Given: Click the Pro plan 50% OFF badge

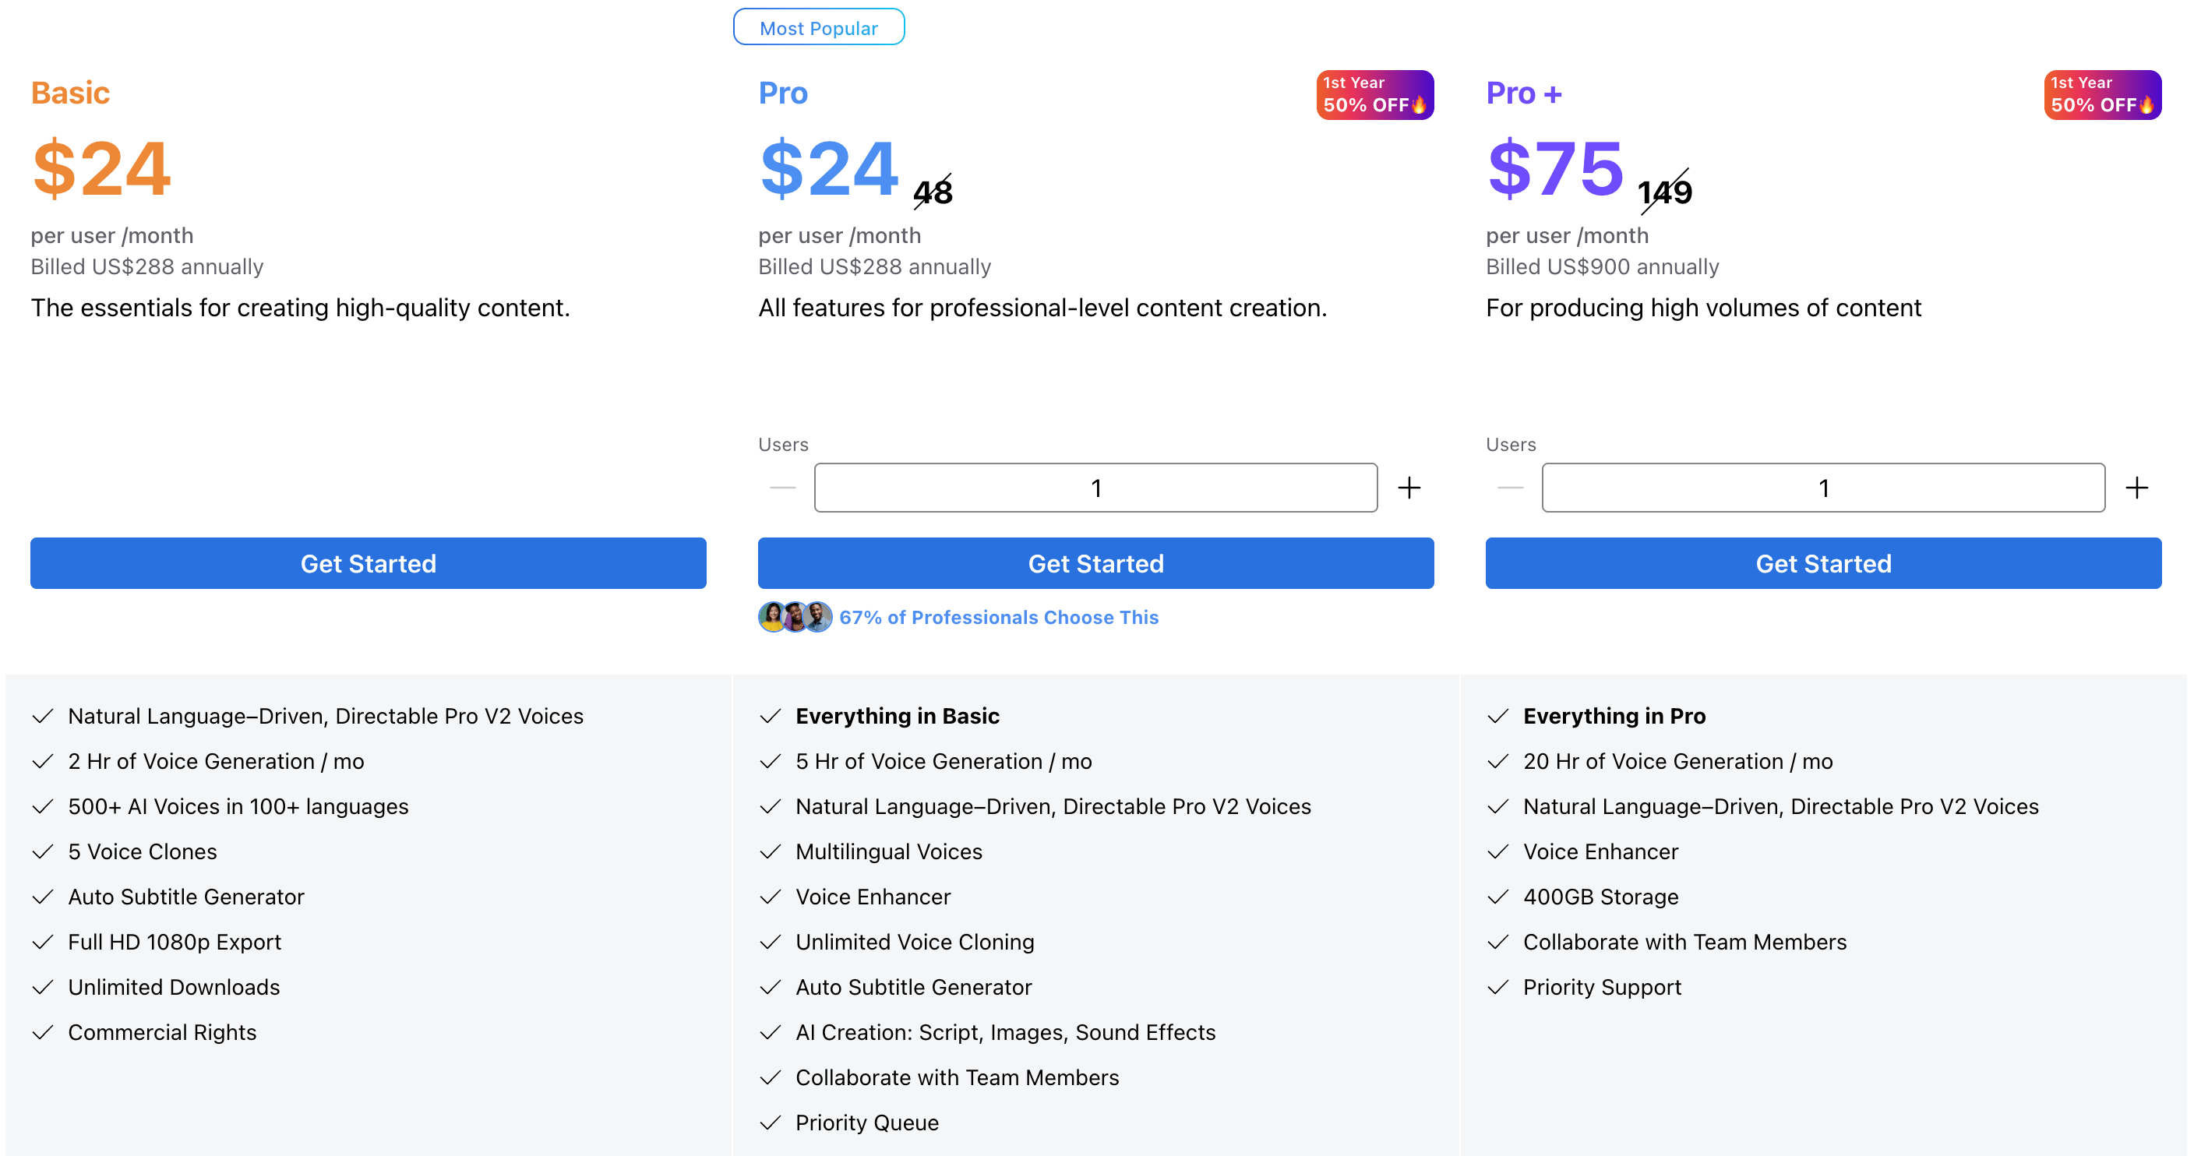Looking at the screenshot, I should click(x=1374, y=94).
